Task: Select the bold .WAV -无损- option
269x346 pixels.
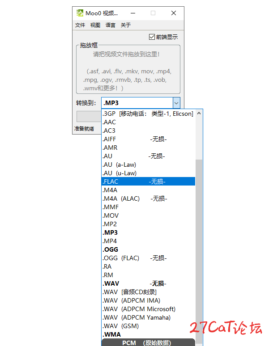Action: click(148, 283)
